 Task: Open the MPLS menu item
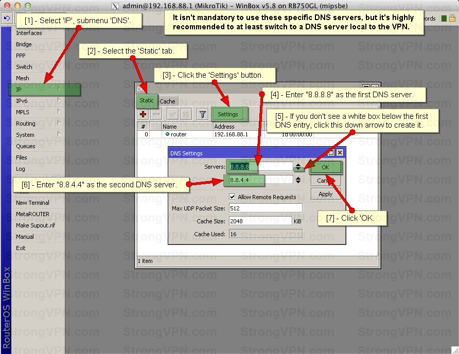point(38,112)
